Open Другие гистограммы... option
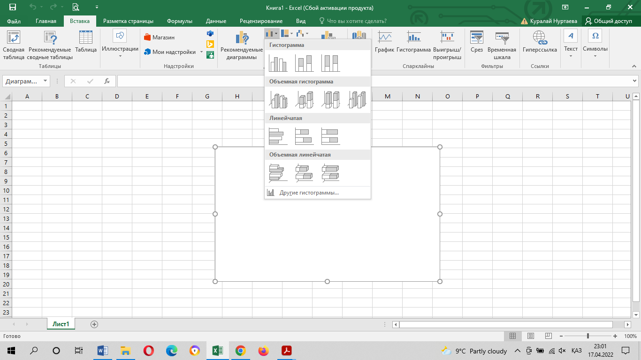 (x=318, y=193)
